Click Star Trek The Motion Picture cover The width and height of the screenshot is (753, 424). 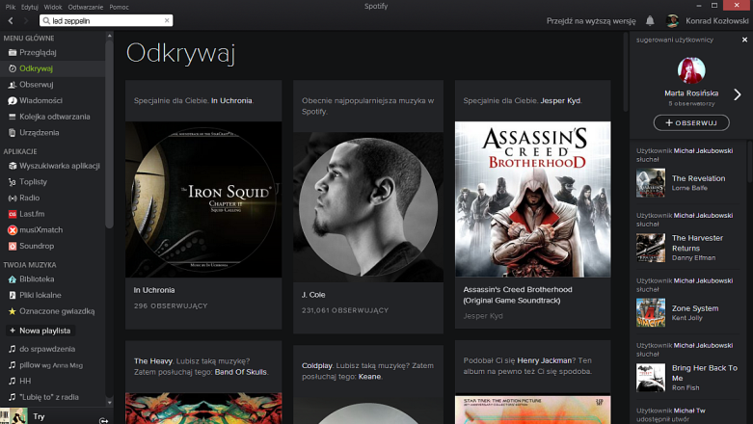533,411
